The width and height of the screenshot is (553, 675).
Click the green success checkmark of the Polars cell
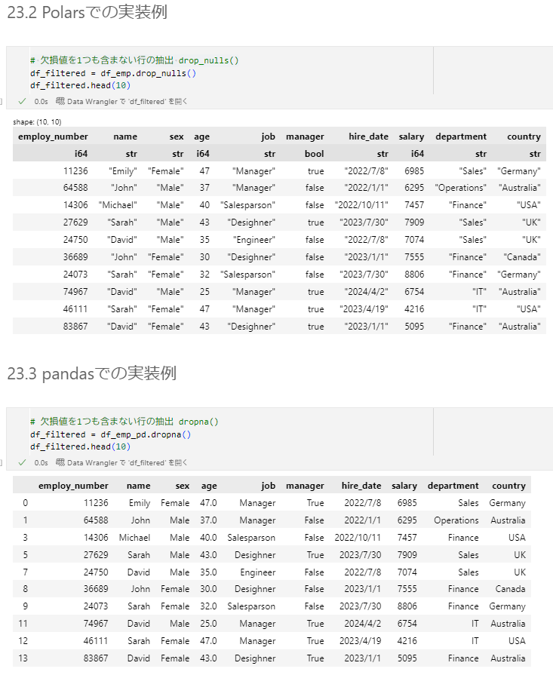point(23,102)
